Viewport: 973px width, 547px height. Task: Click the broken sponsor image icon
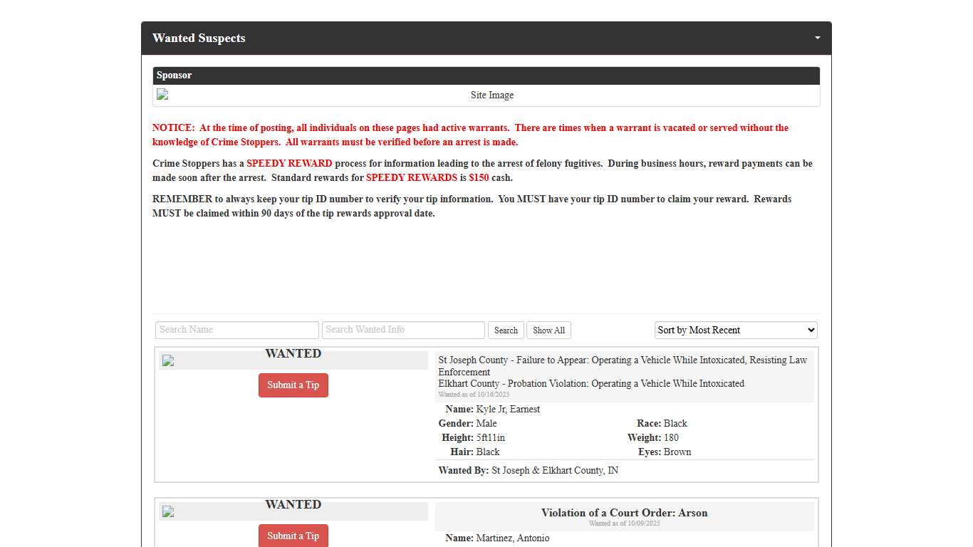pyautogui.click(x=163, y=95)
